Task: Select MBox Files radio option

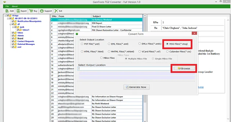Action: pos(101,58)
